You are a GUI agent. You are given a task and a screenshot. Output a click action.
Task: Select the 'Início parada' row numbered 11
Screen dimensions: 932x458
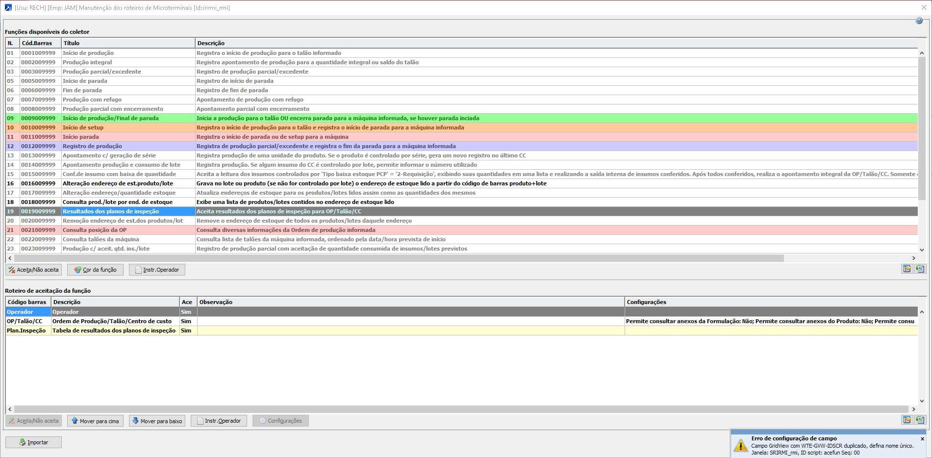pos(462,137)
